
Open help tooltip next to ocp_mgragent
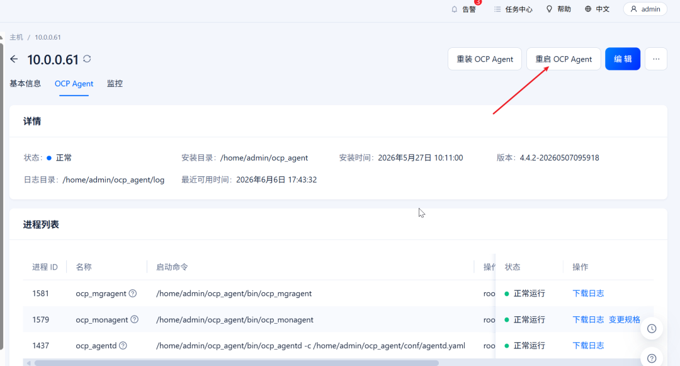tap(133, 293)
